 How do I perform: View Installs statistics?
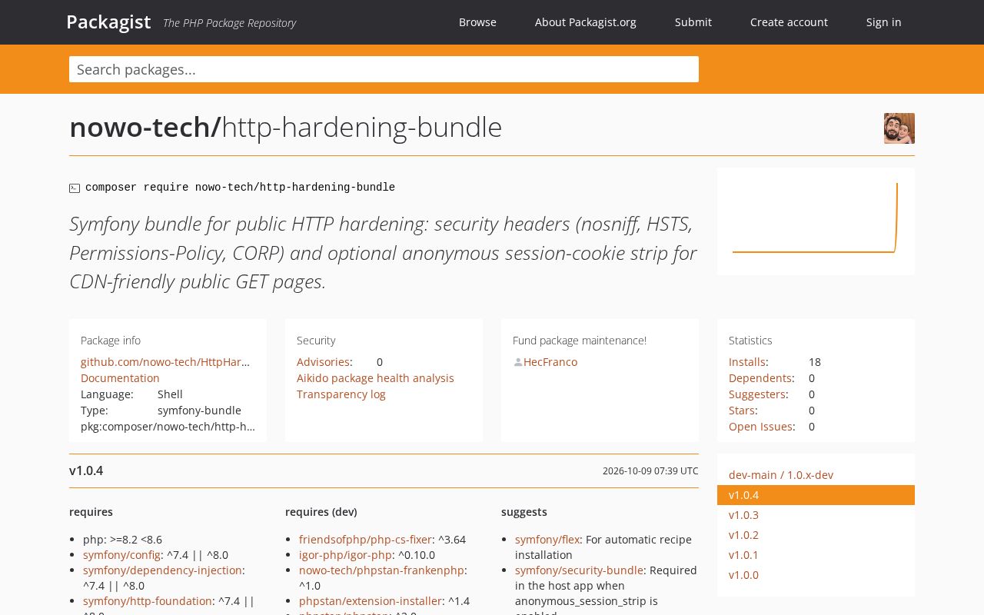pyautogui.click(x=747, y=362)
